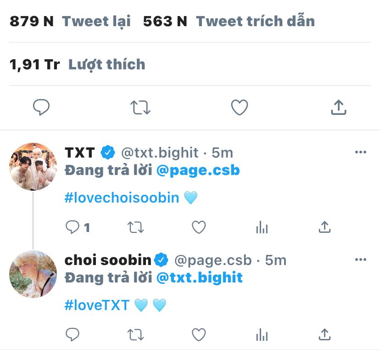View the 1,91 Tr Lượt thích list
Screen dimensions: 380x350
click(x=77, y=64)
